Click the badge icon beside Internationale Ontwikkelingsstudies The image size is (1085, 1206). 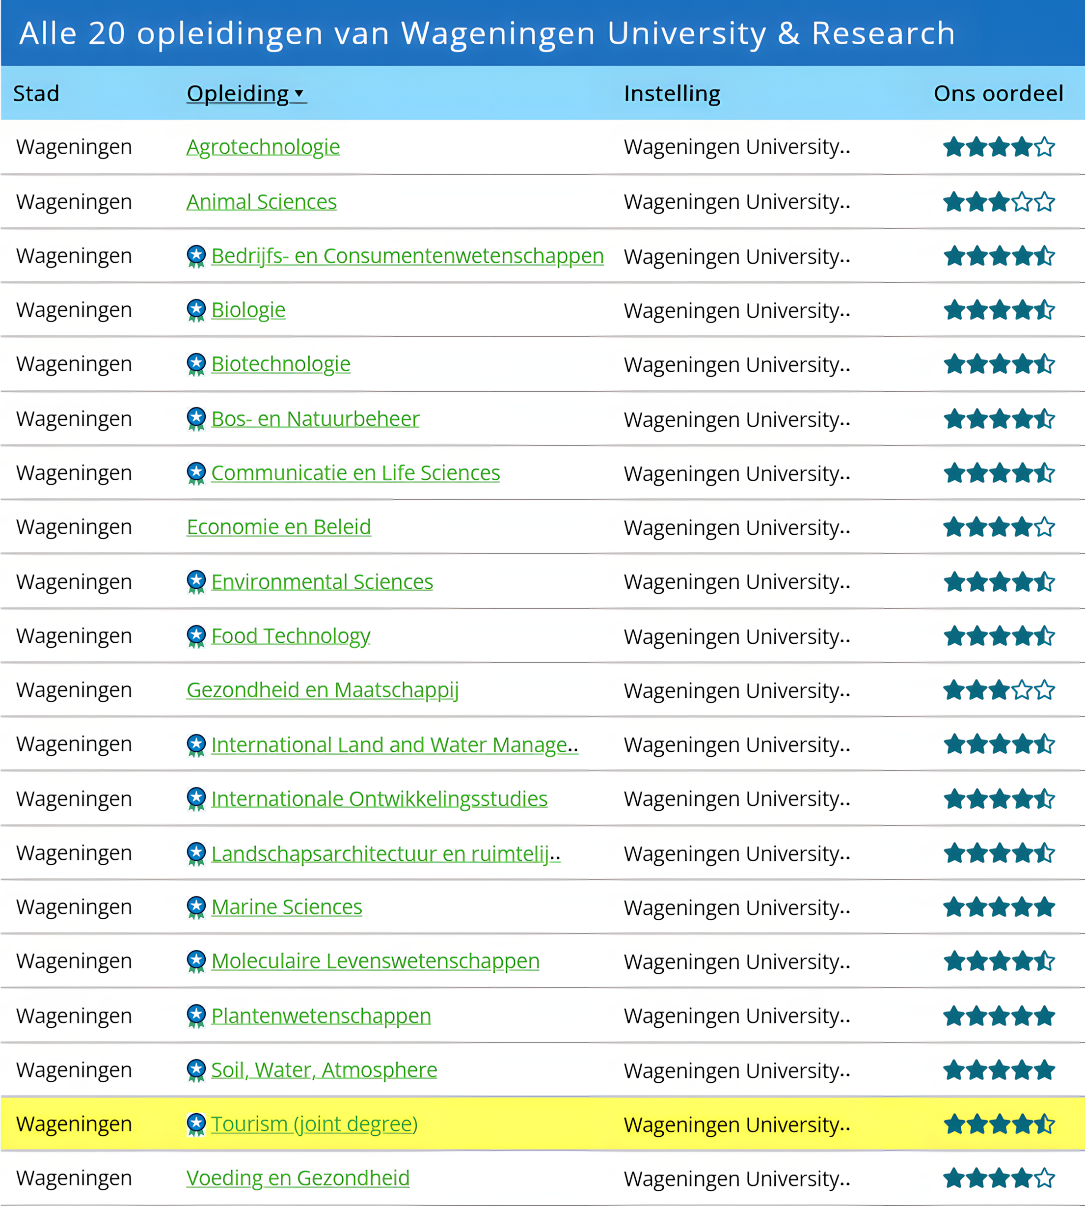196,799
